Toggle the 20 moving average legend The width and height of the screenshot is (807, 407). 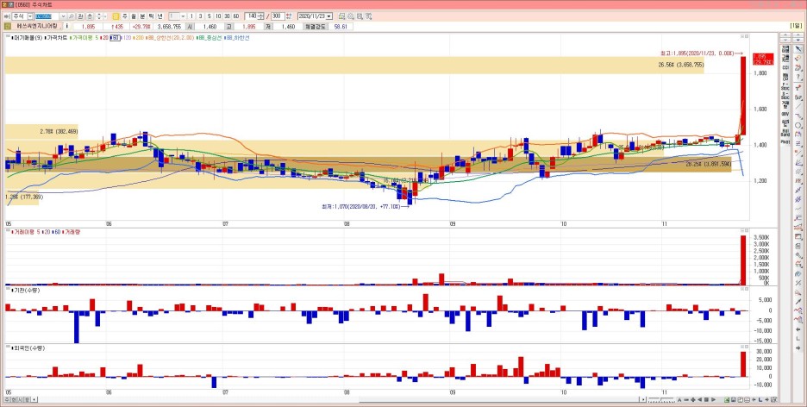pyautogui.click(x=104, y=38)
